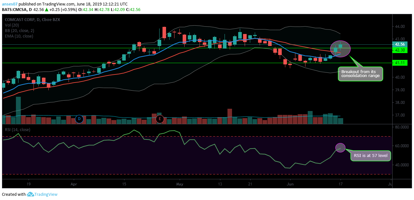Image resolution: width=414 pixels, height=200 pixels.
Task: Click the 42.30 green level label
Action: 399,50
